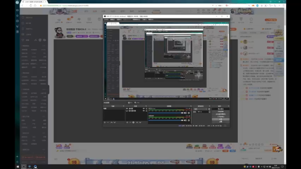Adjust the 300 ms duration stepper arrows

(209, 112)
